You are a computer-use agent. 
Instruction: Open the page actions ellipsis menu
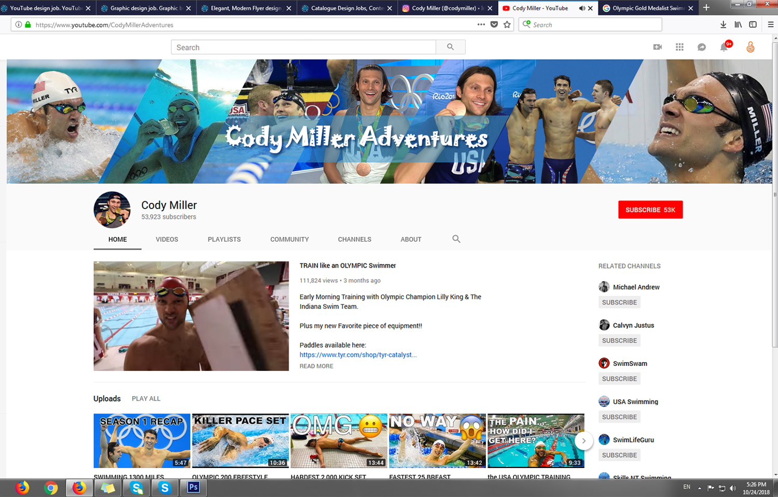point(481,24)
